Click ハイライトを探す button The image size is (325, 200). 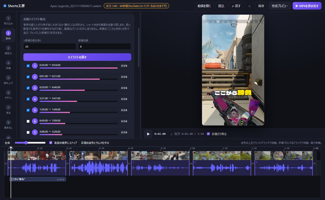point(77,57)
